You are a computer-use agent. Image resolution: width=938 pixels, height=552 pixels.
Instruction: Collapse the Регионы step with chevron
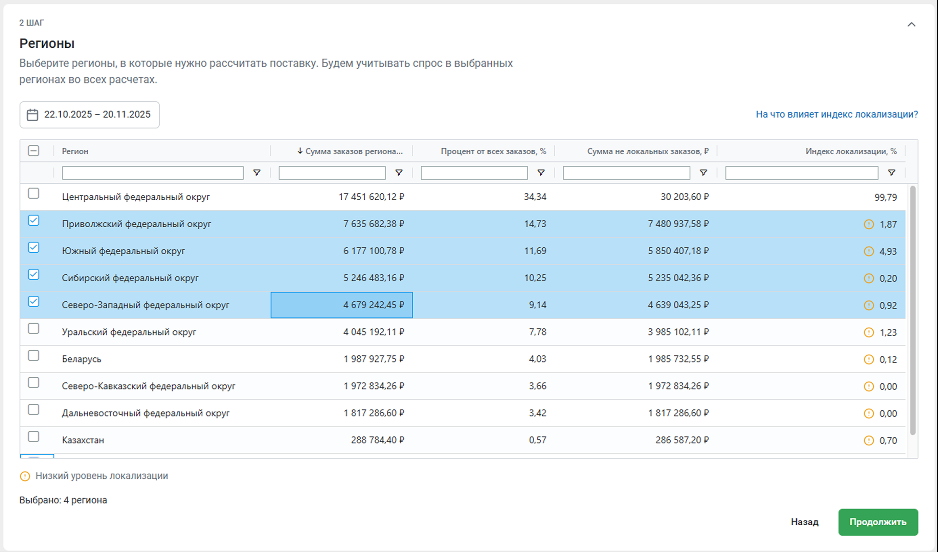pyautogui.click(x=911, y=25)
